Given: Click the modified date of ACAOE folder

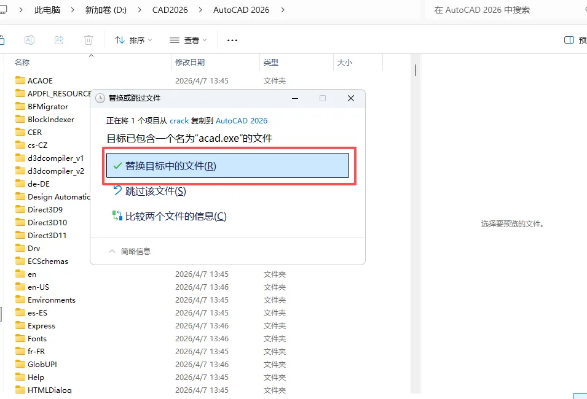Looking at the screenshot, I should click(202, 81).
